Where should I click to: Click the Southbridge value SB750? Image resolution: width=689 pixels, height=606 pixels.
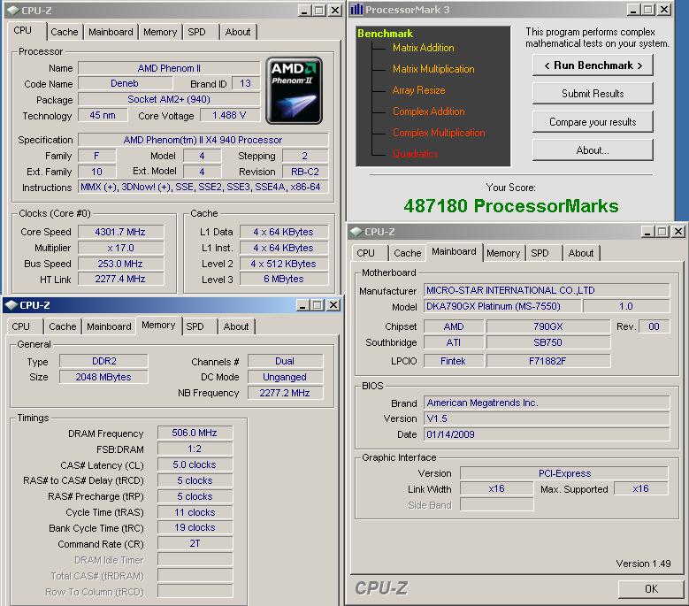(548, 342)
